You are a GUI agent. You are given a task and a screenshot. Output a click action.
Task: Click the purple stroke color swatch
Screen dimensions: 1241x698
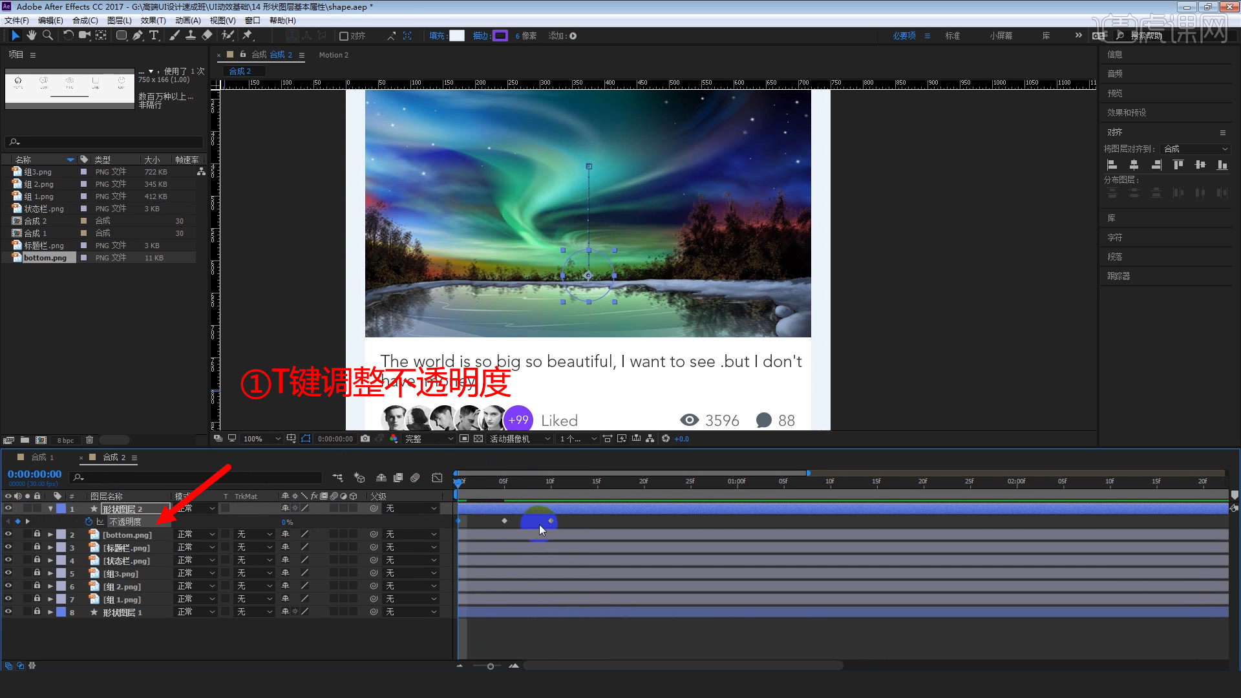tap(500, 36)
